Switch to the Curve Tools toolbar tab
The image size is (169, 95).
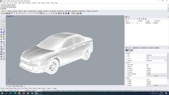[53, 11]
